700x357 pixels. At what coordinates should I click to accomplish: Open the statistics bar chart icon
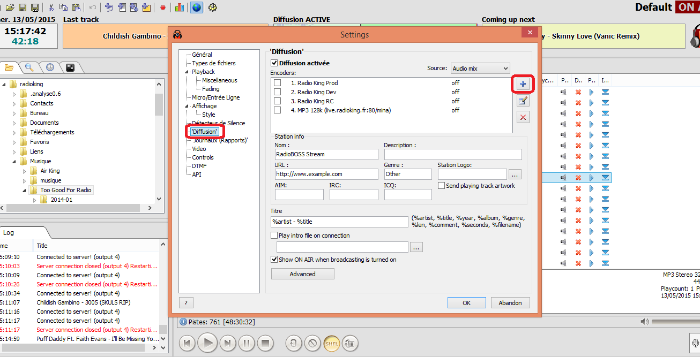pos(179,7)
